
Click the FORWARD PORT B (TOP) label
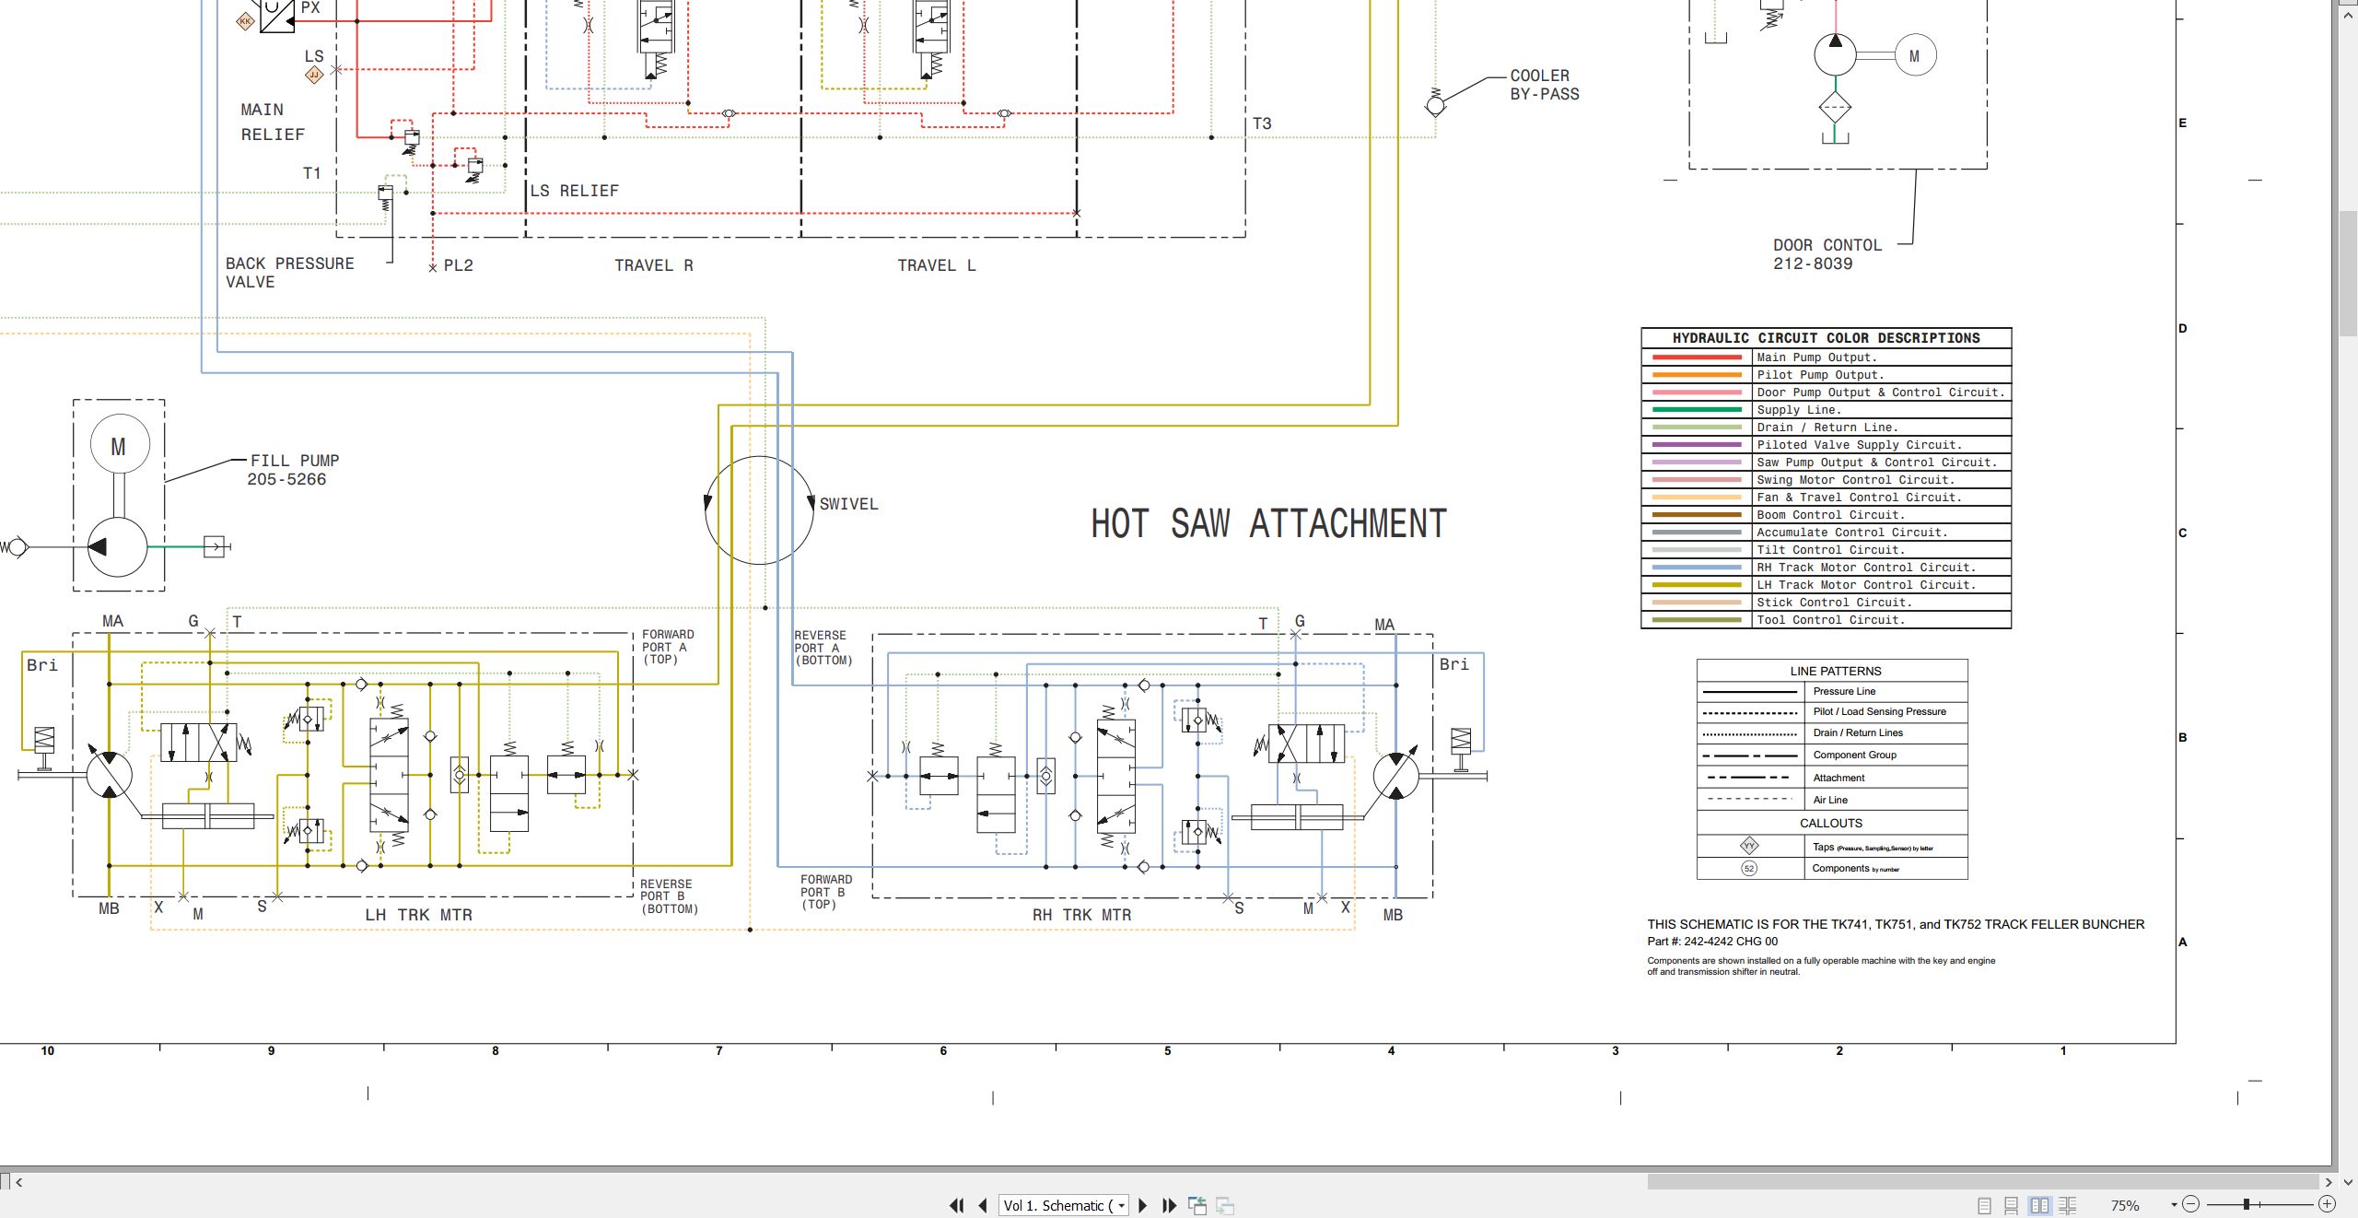825,892
